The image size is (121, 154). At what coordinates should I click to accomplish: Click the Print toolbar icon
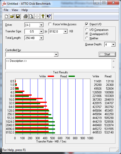[x=26, y=17]
